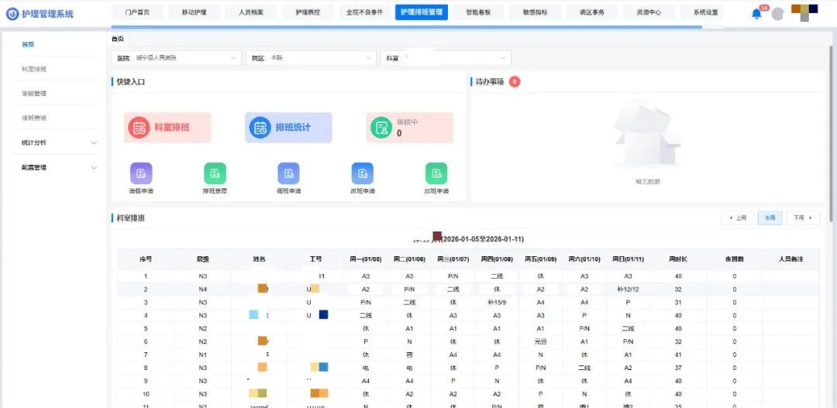Screen dimensions: 837x408
Task: Open the 科室 selection dropdown
Action: (445, 58)
